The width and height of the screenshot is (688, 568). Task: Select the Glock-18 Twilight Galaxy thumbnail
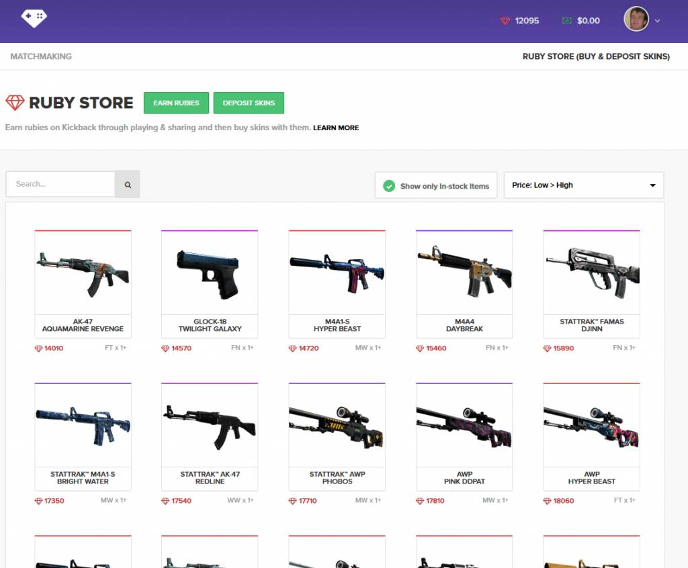click(x=210, y=273)
